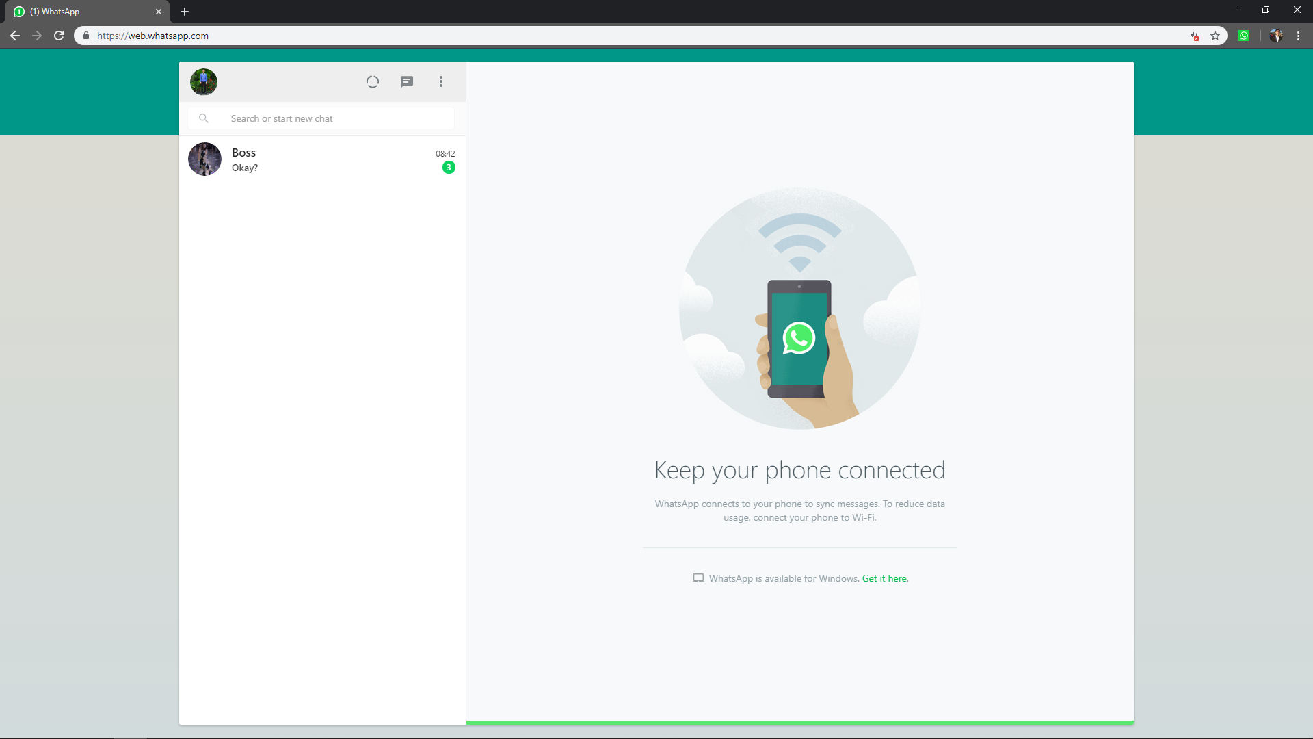Open Chrome's three-dot menu

(1298, 36)
